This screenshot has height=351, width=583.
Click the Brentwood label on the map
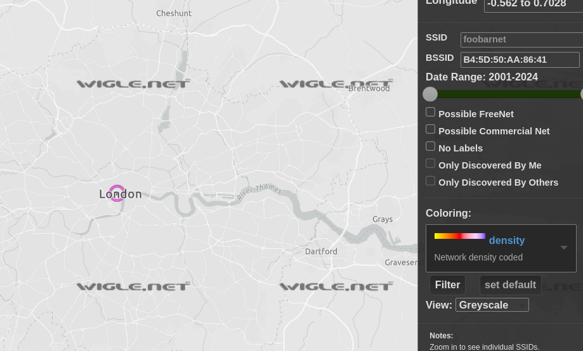[369, 89]
